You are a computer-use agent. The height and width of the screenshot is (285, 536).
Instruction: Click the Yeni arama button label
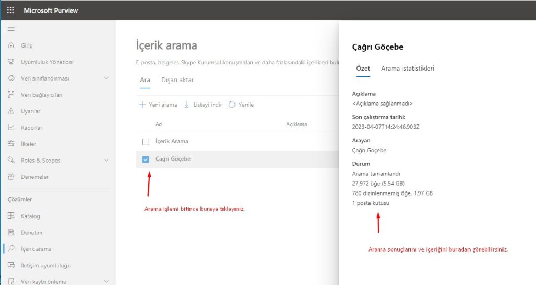click(x=163, y=105)
